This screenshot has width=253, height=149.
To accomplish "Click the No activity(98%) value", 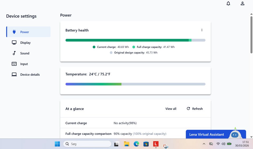I will point(125,123).
